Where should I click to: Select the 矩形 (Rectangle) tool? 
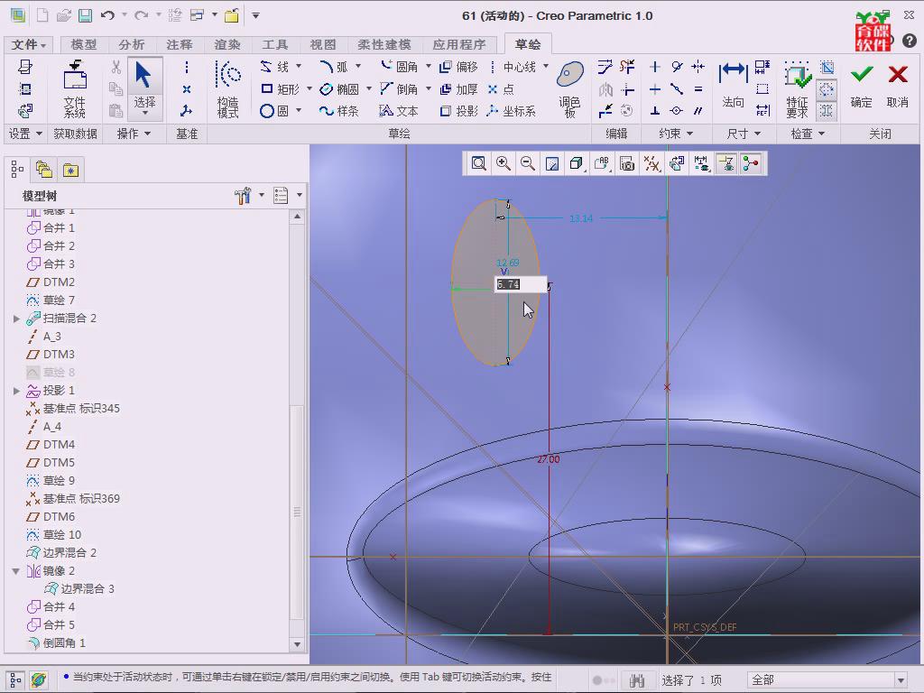click(280, 89)
